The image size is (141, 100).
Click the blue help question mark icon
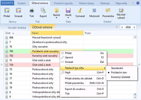(138, 3)
